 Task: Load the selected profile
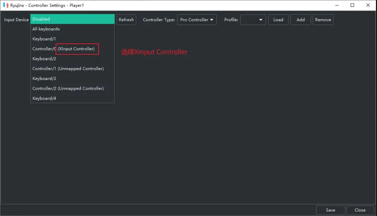tap(278, 20)
